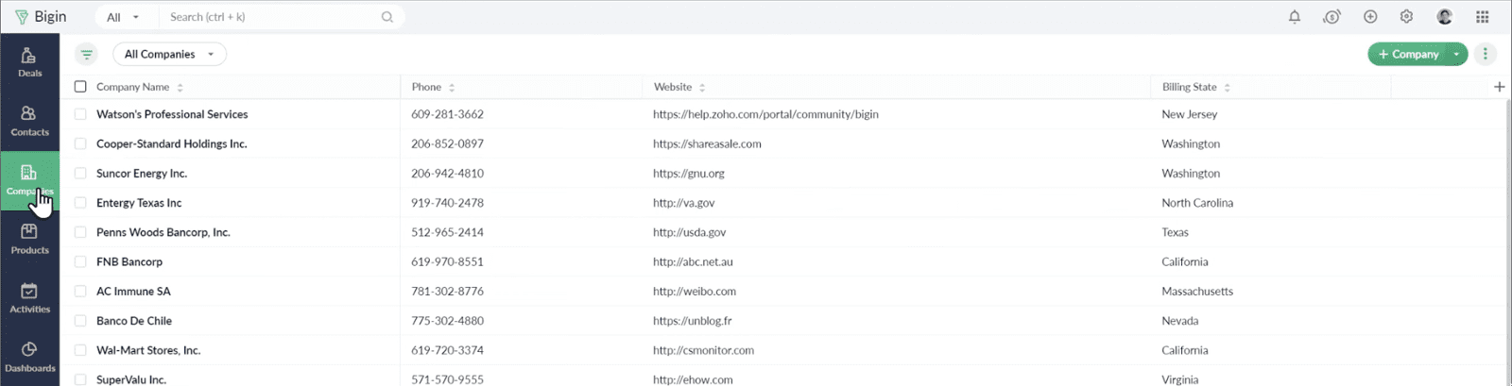The height and width of the screenshot is (386, 1512).
Task: Sort by Website column arrows
Action: coord(702,87)
